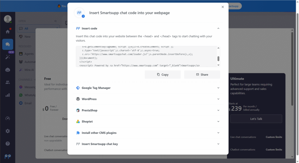This screenshot has height=163, width=299.
Task: Expand the Shoptet section
Action: [x=218, y=122]
